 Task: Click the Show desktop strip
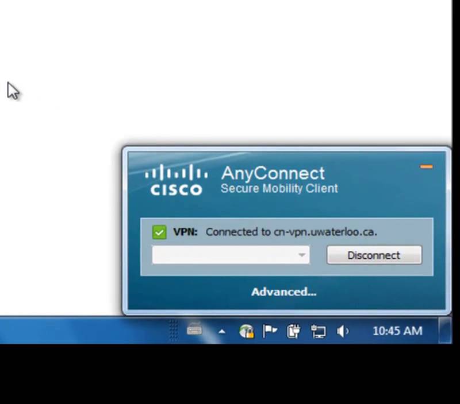[445, 330]
